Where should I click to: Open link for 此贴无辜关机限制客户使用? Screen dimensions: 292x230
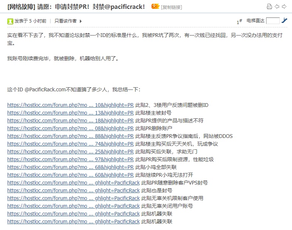[74, 198]
